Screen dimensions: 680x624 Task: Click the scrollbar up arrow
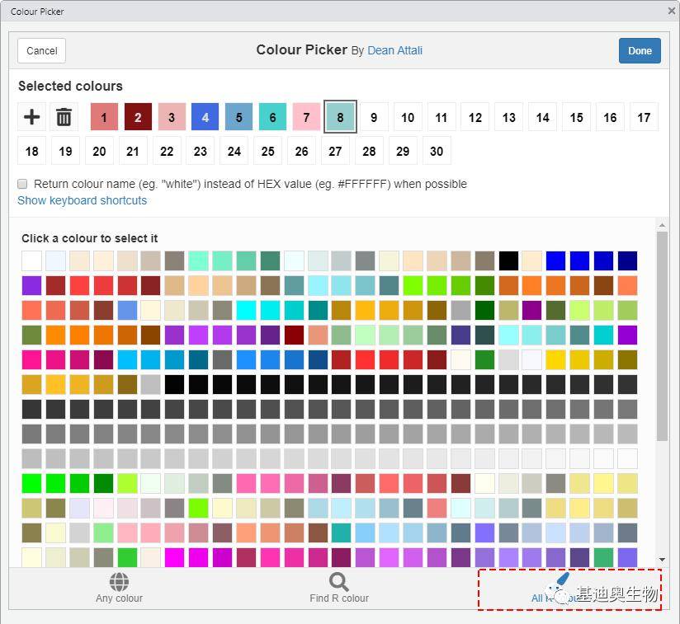click(x=662, y=225)
